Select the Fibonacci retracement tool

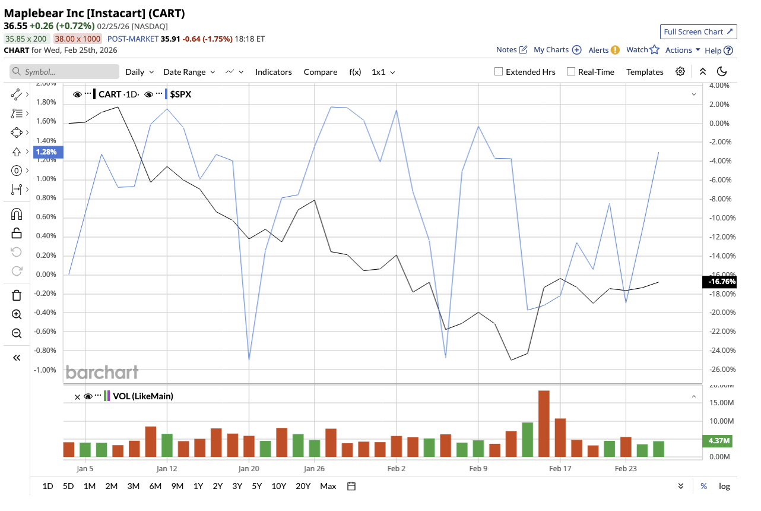17,113
